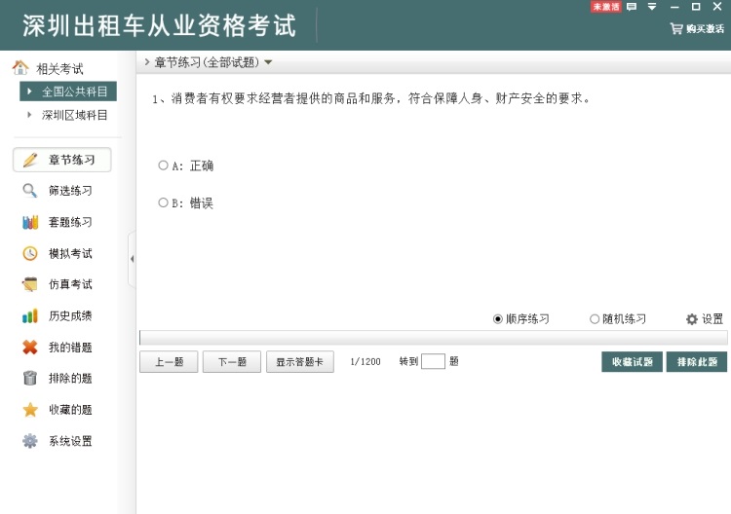Click the notepad icon for 仿真考试

pos(30,284)
